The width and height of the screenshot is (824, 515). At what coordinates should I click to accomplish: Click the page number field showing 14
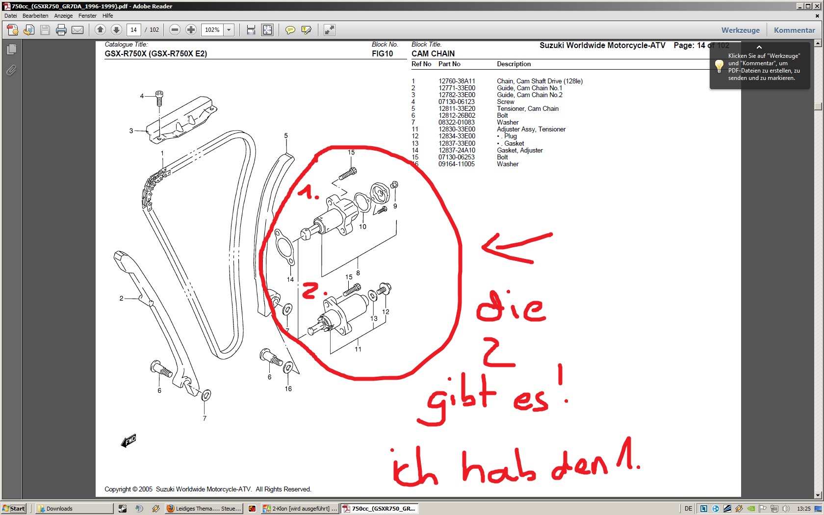[133, 30]
